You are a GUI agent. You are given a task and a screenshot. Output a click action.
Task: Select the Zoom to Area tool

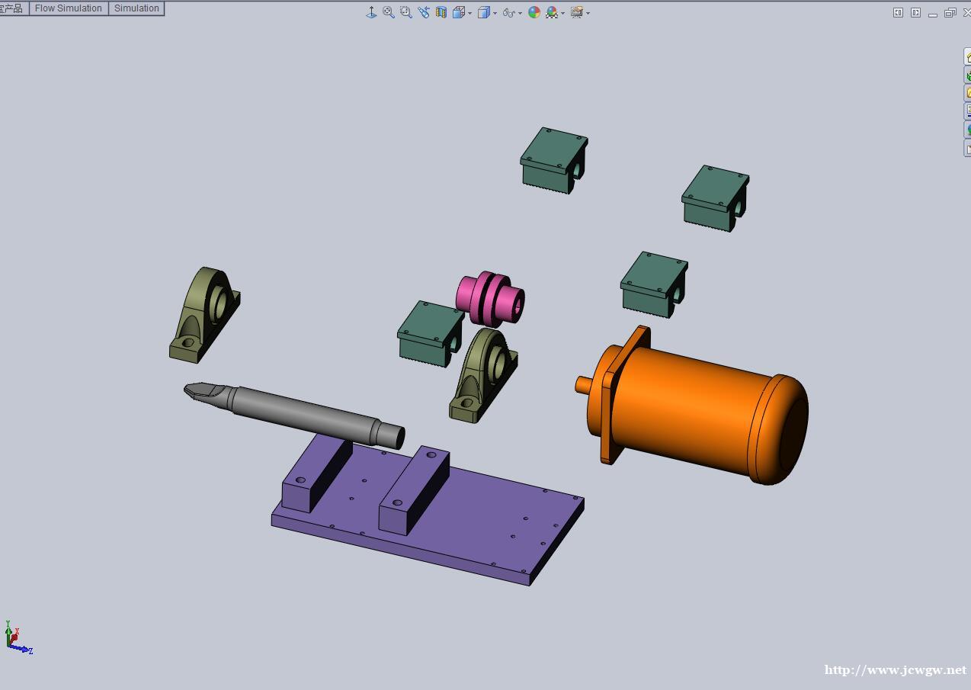tap(406, 12)
